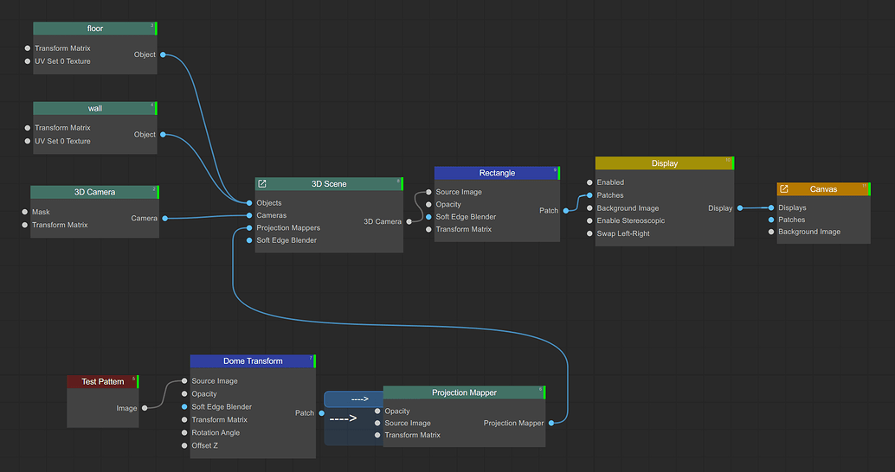Click the Camera output port on 3D Camera
The width and height of the screenshot is (895, 472).
(x=165, y=219)
